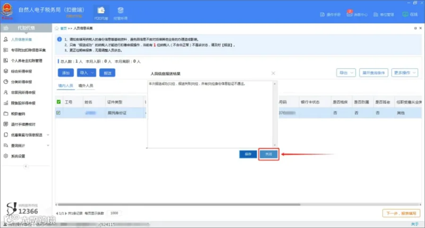Viewport: 425px width, 228px height.
Task: Toggle the select-all checkbox in table header
Action: 59,102
